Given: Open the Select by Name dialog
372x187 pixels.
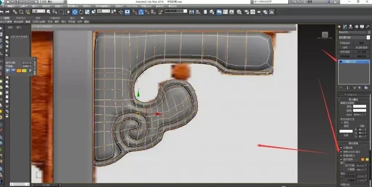Looking at the screenshot, I should click(55, 12).
